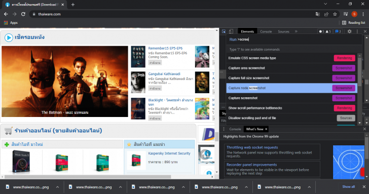Expand fifth download item options chevron
Screen dimensions: 369x194
click(x=309, y=187)
